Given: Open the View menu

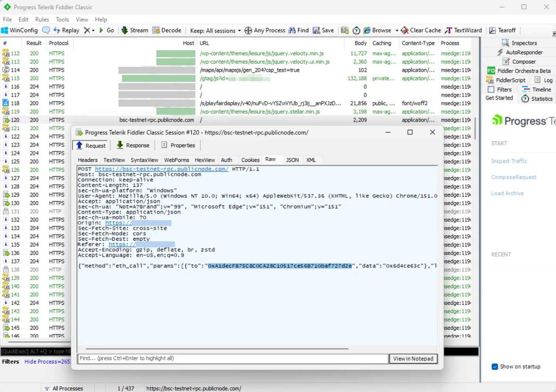Looking at the screenshot, I should coord(82,19).
